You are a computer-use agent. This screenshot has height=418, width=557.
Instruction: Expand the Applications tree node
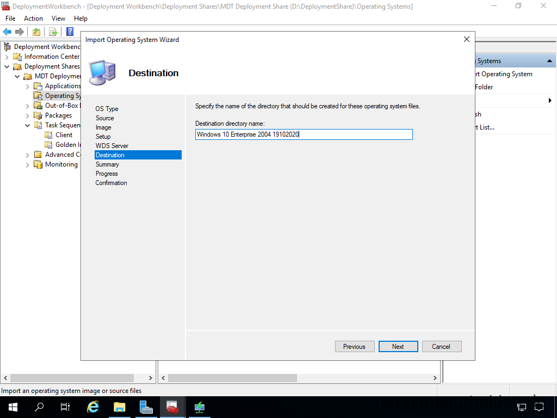tap(27, 87)
